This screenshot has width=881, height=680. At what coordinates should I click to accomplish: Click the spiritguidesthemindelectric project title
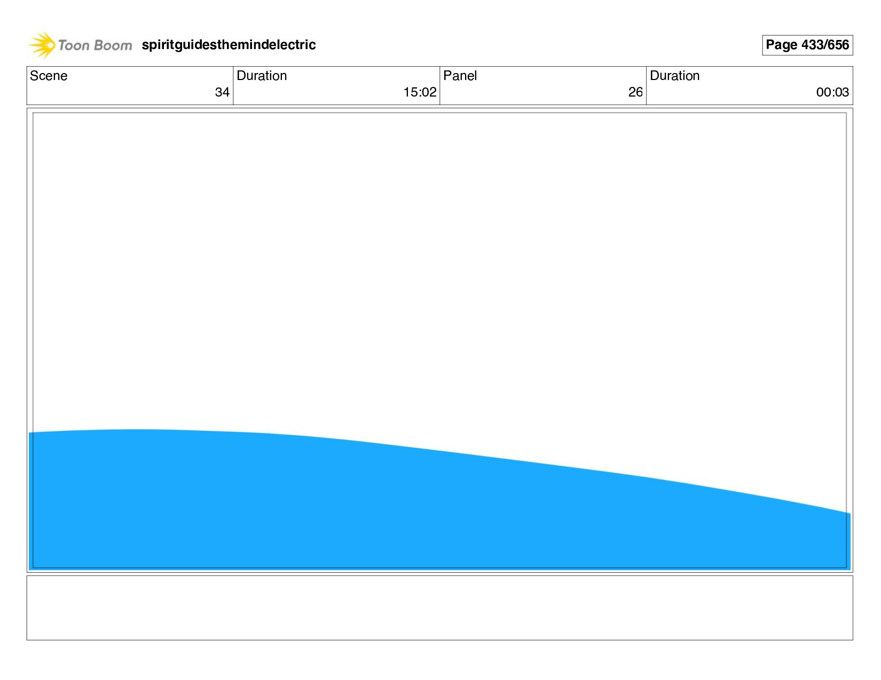tap(229, 45)
